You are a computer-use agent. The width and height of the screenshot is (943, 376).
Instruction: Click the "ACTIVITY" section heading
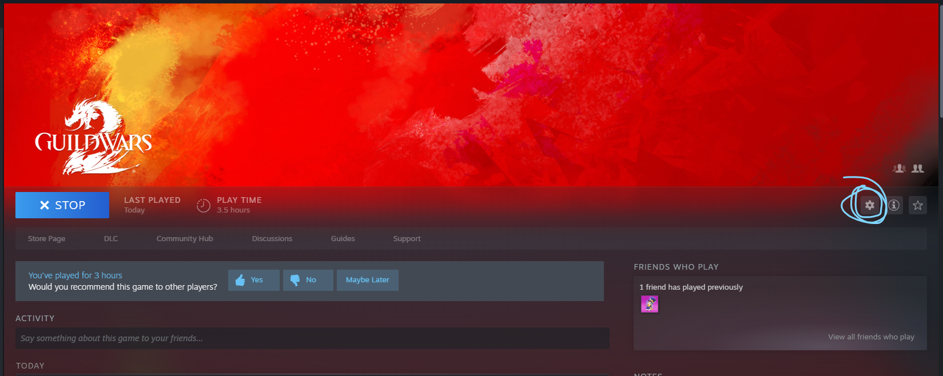35,318
